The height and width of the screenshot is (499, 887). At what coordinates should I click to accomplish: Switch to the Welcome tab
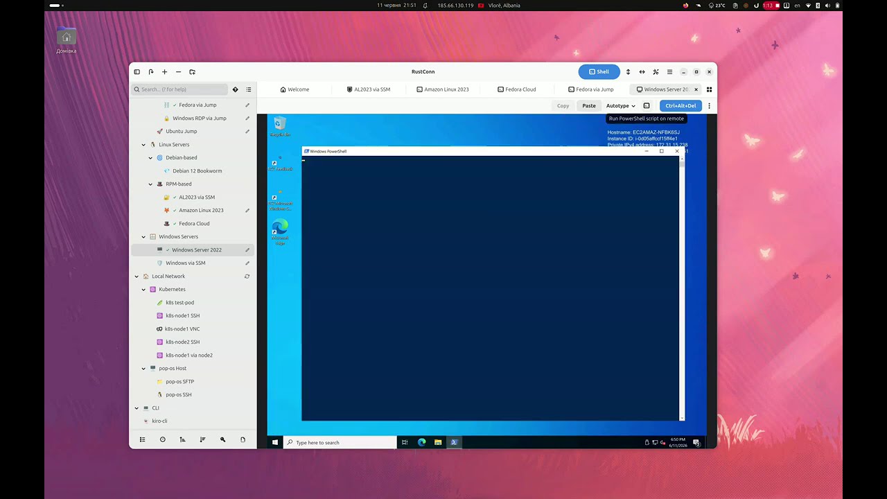pos(295,89)
